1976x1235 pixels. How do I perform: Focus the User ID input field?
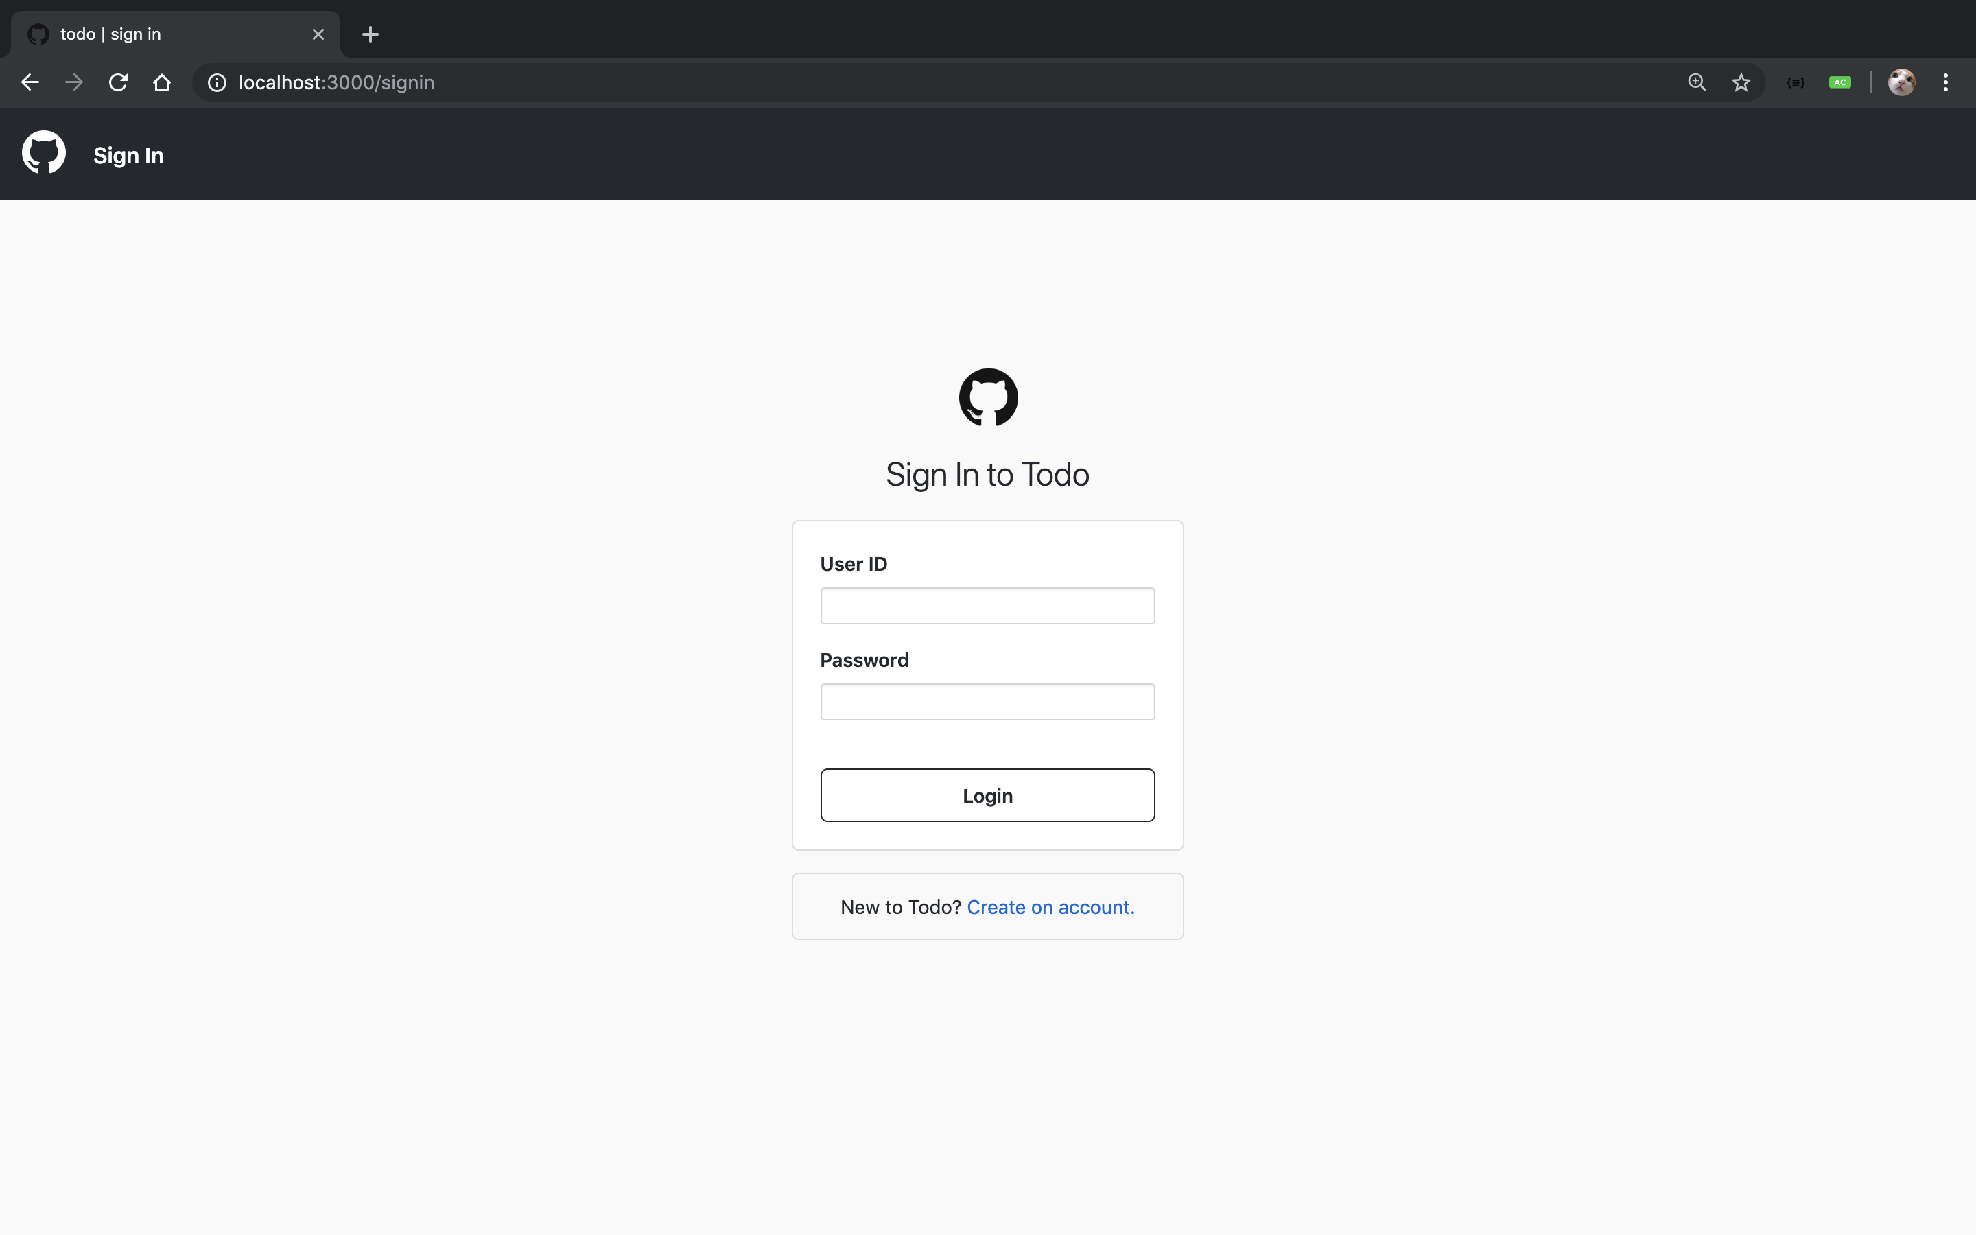987,606
